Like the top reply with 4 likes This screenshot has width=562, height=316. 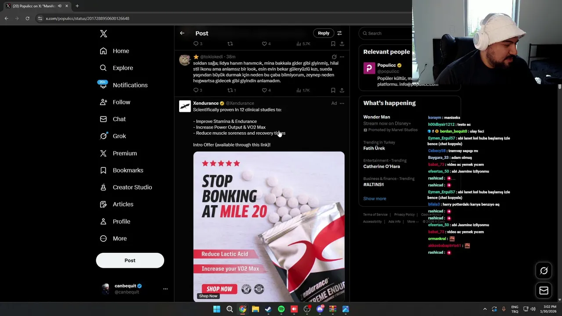(264, 44)
